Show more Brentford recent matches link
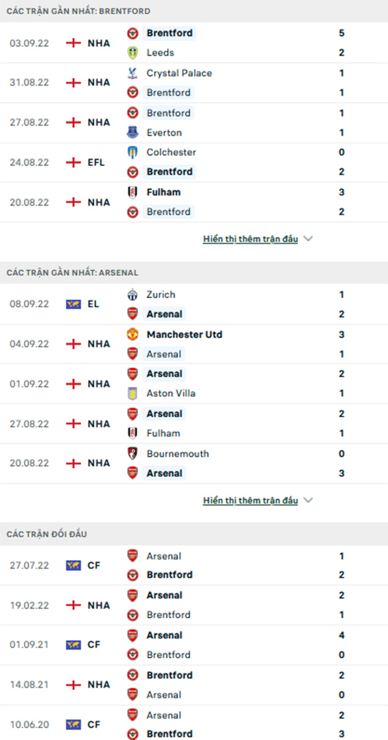 pyautogui.click(x=250, y=239)
